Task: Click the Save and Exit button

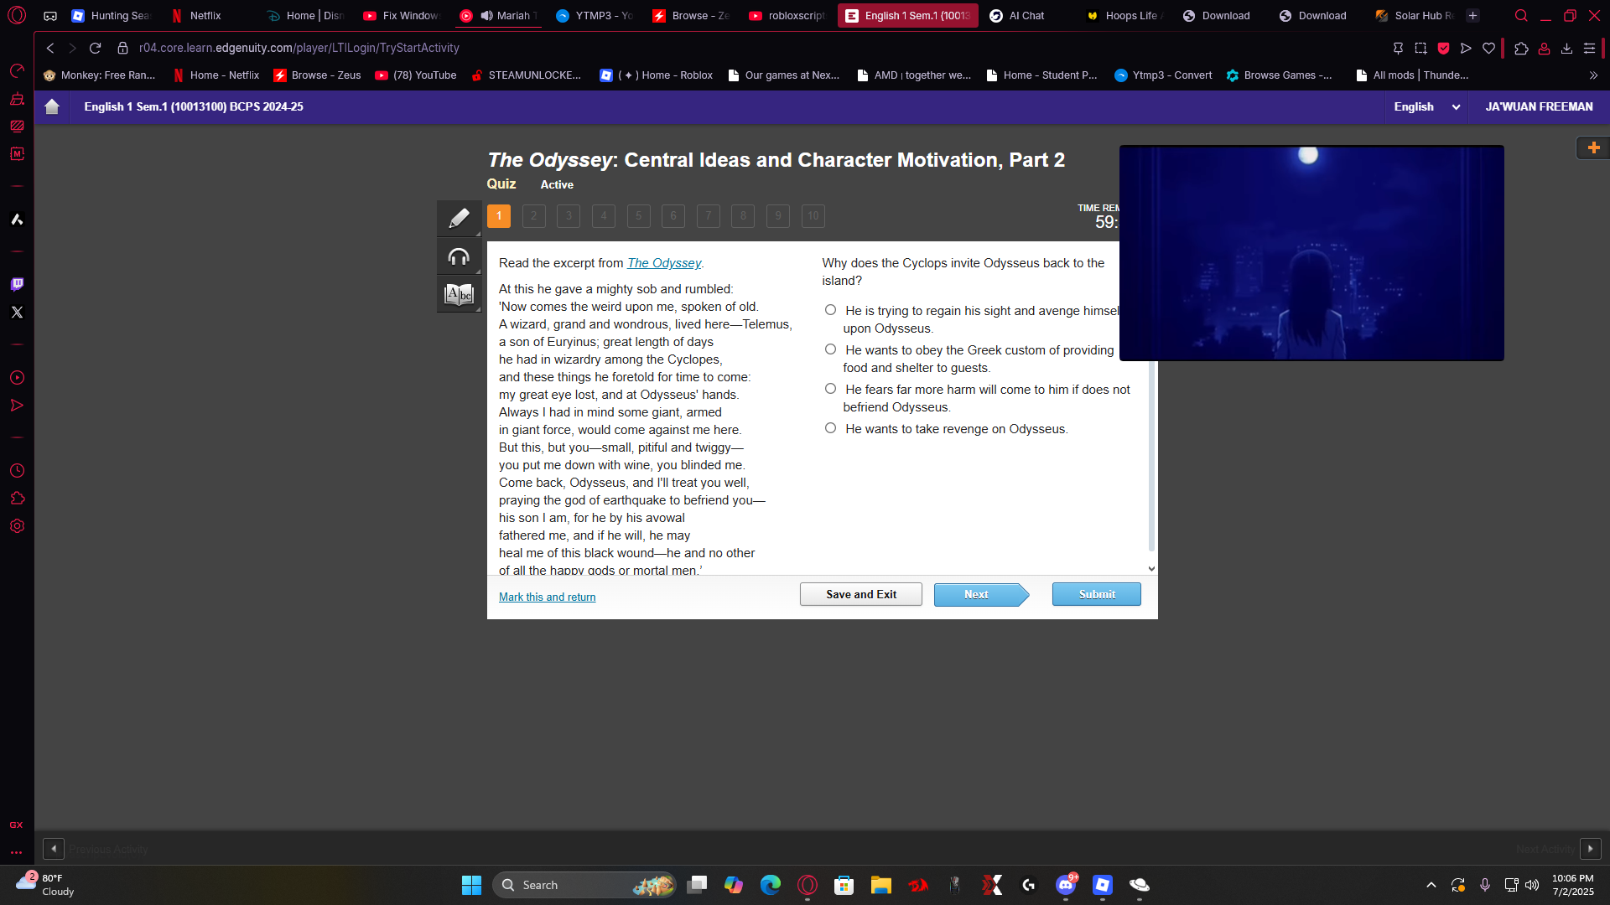Action: (860, 594)
